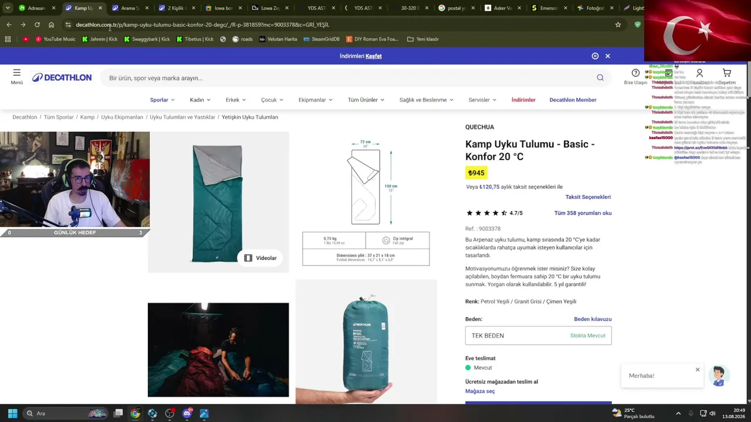This screenshot has width=751, height=422.
Task: Click the address bar URL
Action: [x=202, y=25]
